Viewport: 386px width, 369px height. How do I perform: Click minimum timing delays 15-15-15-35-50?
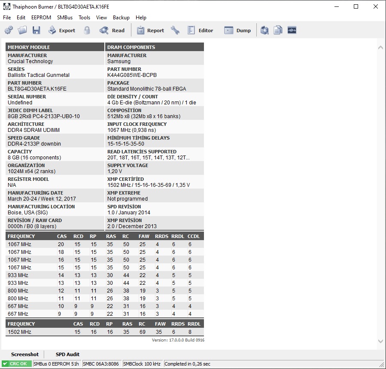pyautogui.click(x=126, y=144)
